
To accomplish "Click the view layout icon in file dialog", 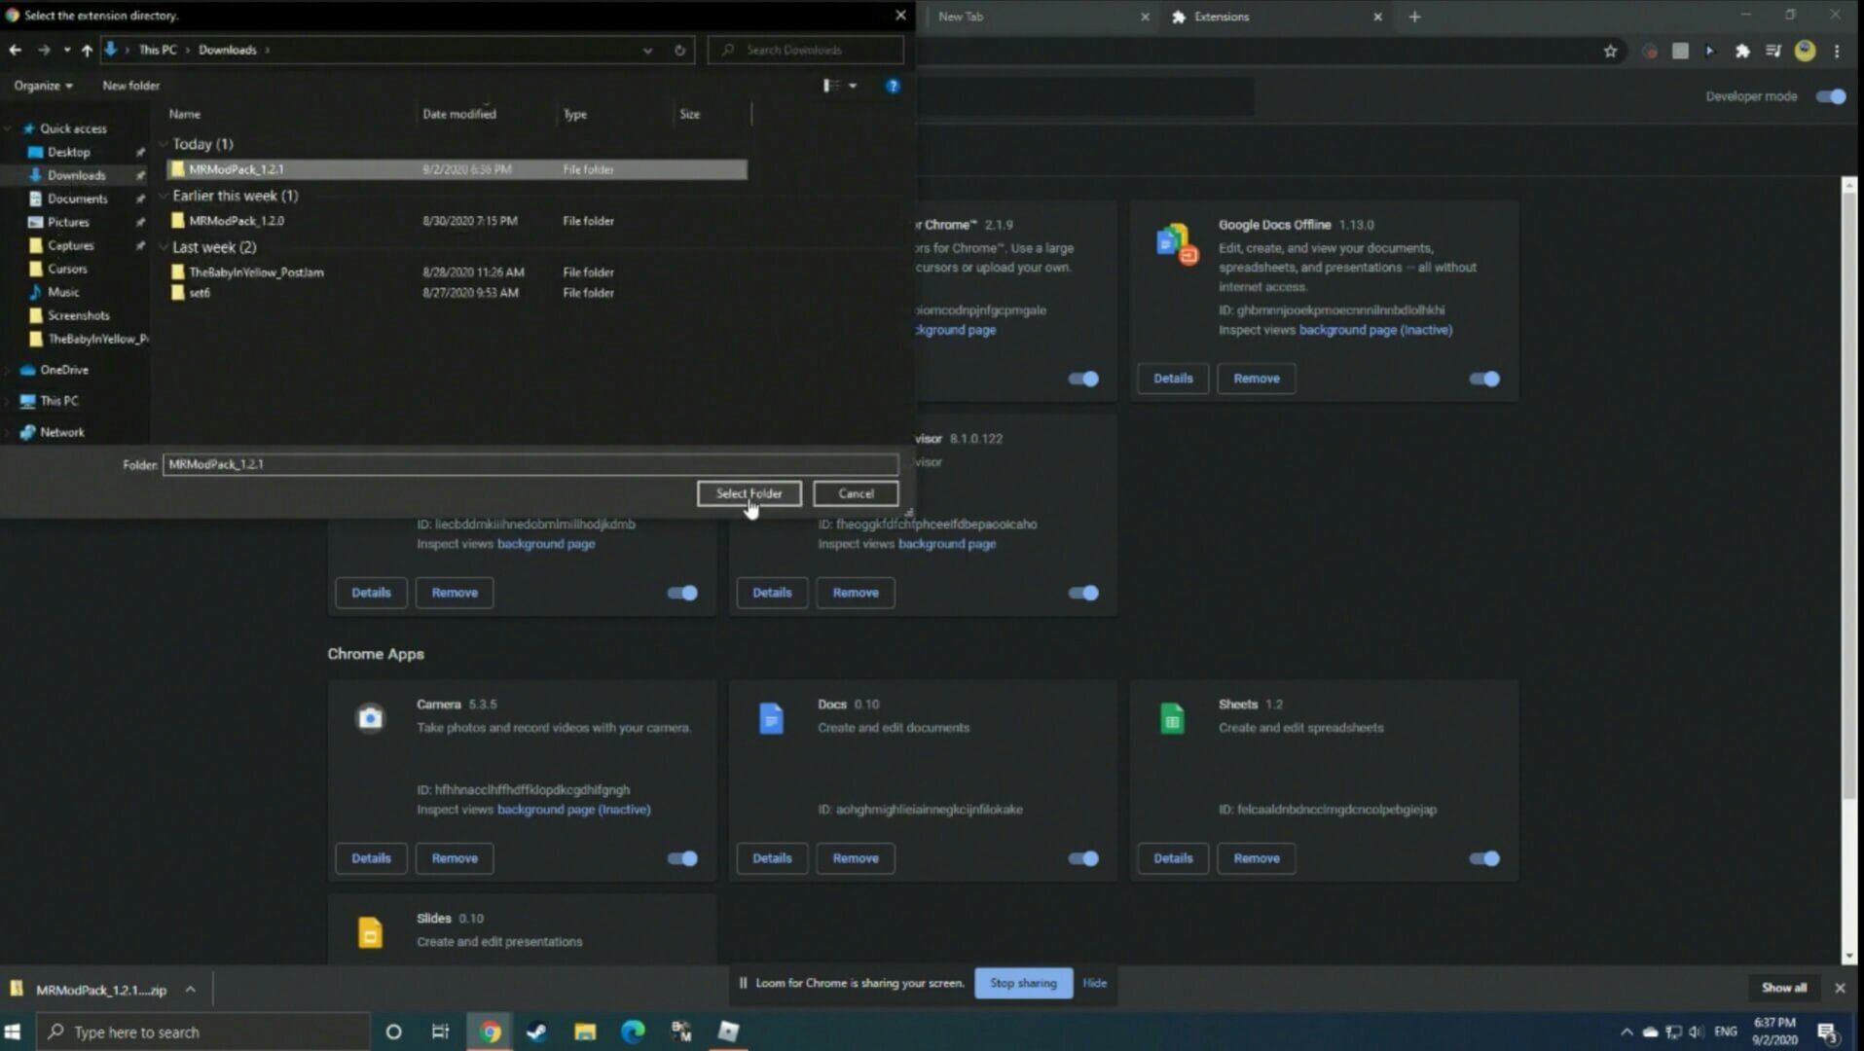I will point(830,86).
